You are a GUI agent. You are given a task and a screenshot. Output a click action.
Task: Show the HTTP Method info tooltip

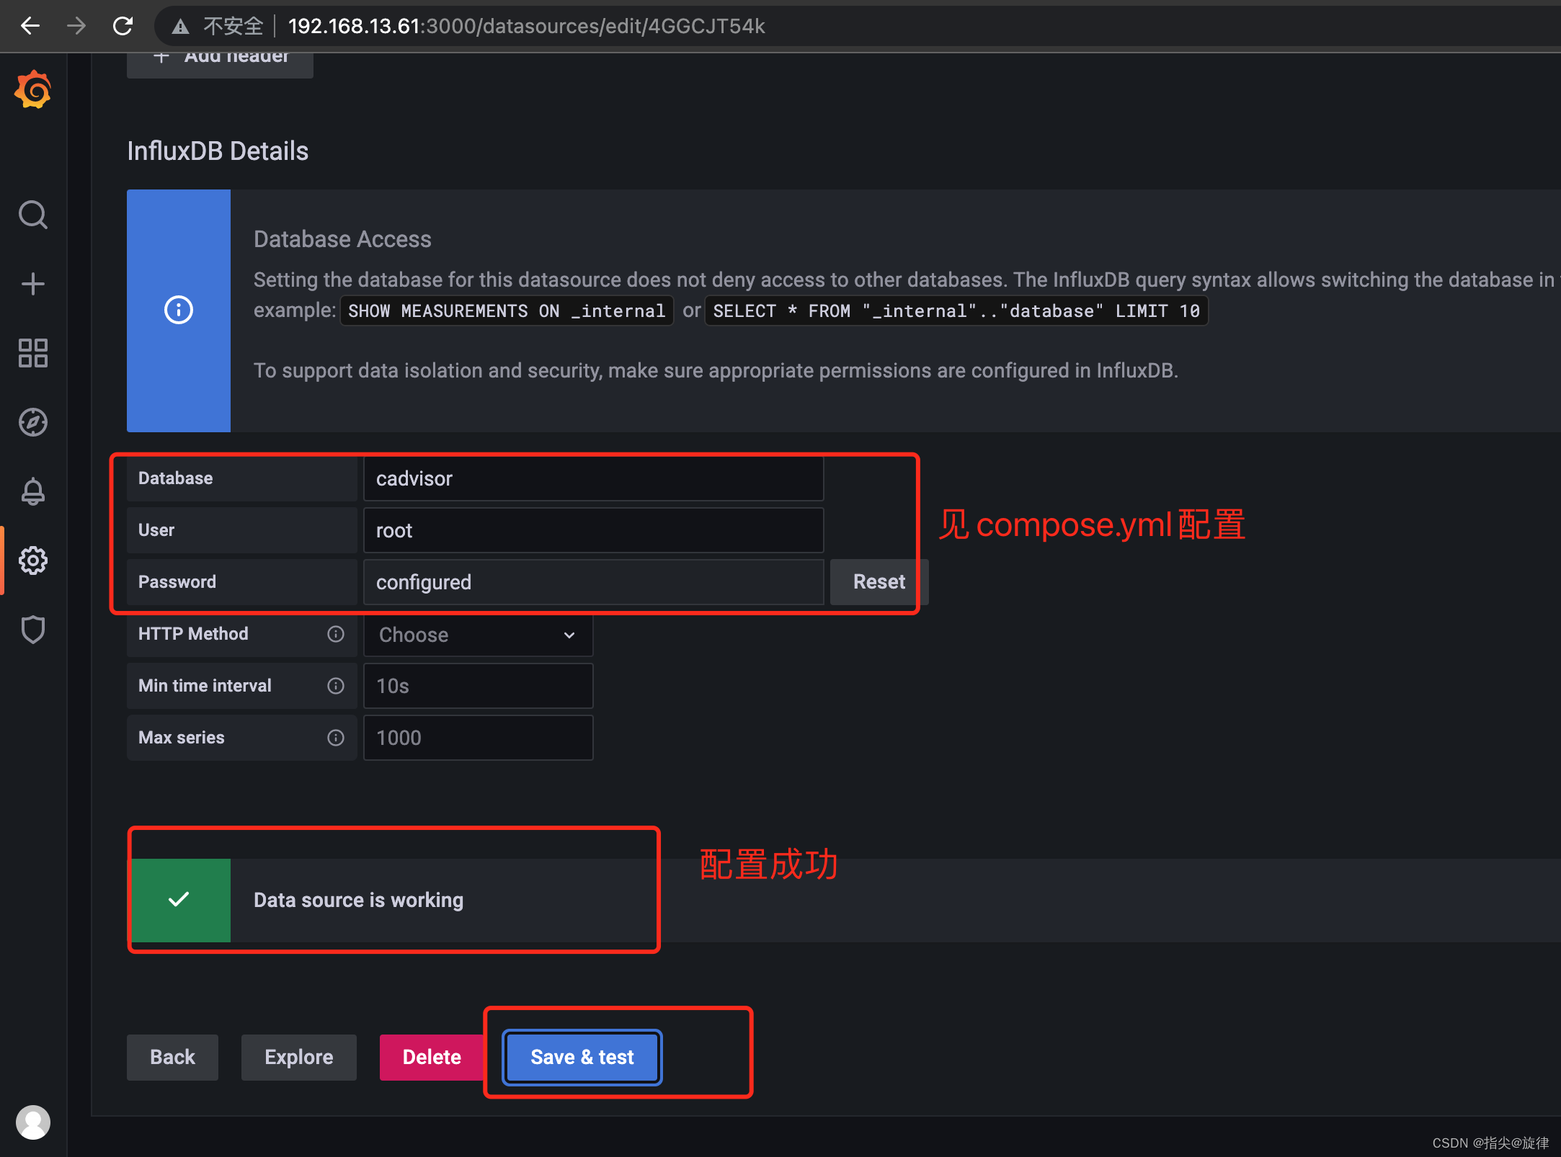pyautogui.click(x=336, y=634)
